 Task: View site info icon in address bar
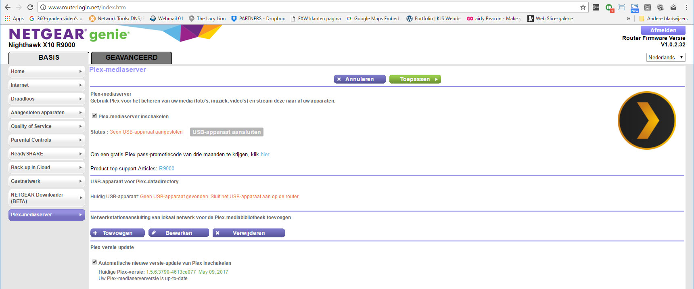click(x=43, y=7)
